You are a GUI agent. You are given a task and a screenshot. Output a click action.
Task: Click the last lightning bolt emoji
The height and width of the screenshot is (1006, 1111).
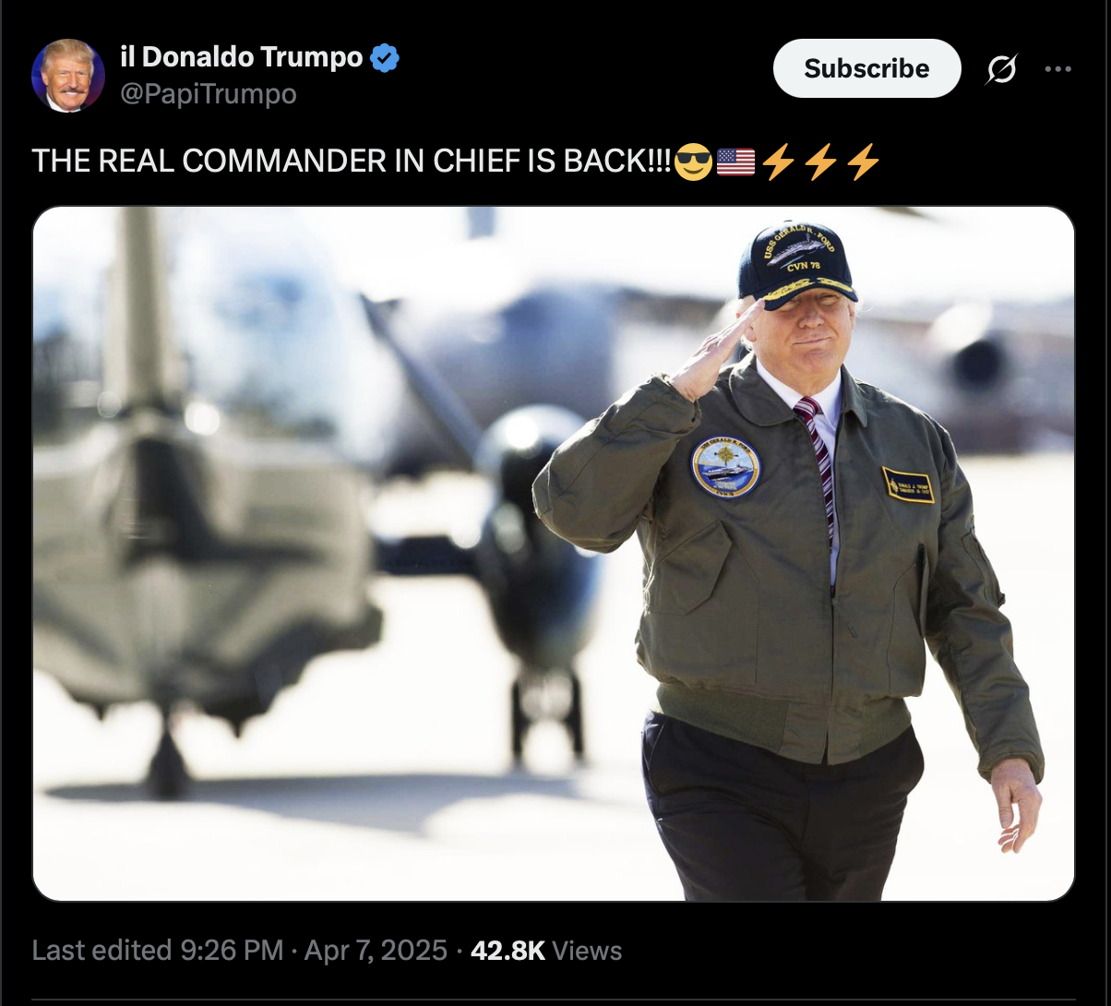[864, 162]
